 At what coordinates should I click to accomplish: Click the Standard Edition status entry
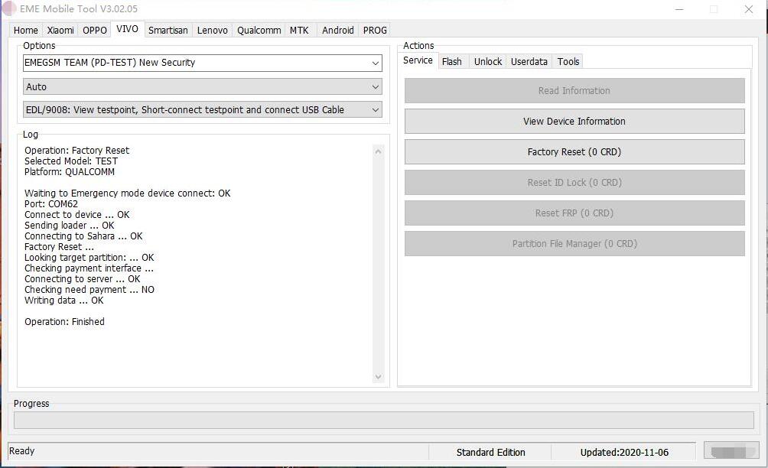coord(490,453)
